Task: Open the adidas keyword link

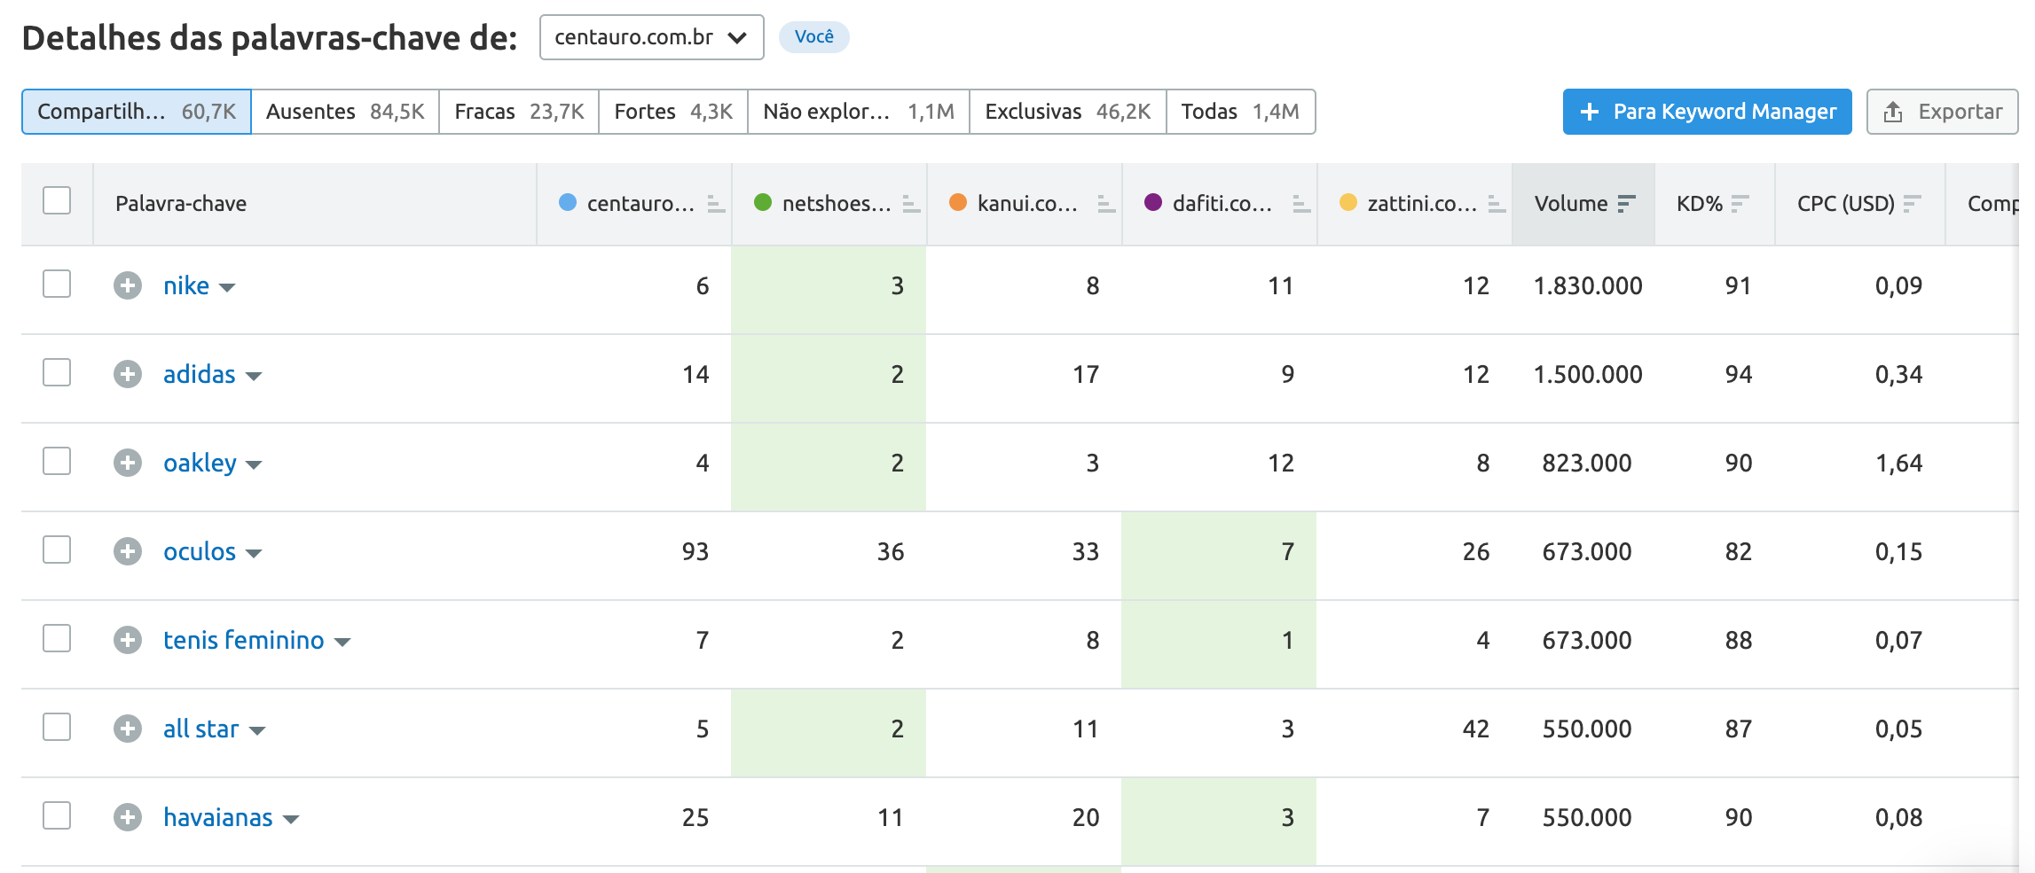Action: [200, 374]
